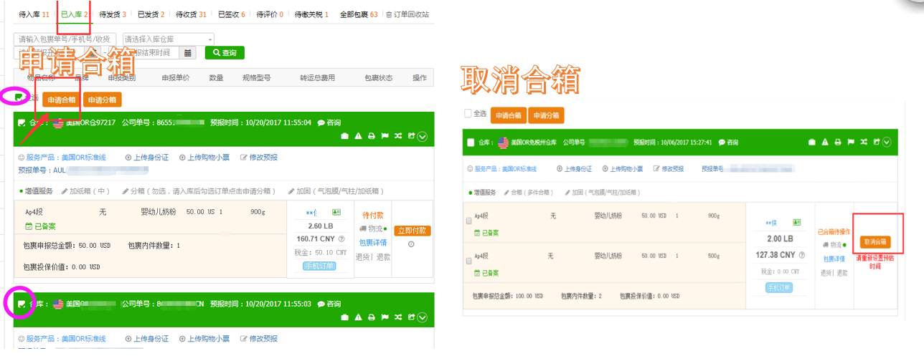Click flag icon on 15:27:41 package header

click(x=852, y=142)
